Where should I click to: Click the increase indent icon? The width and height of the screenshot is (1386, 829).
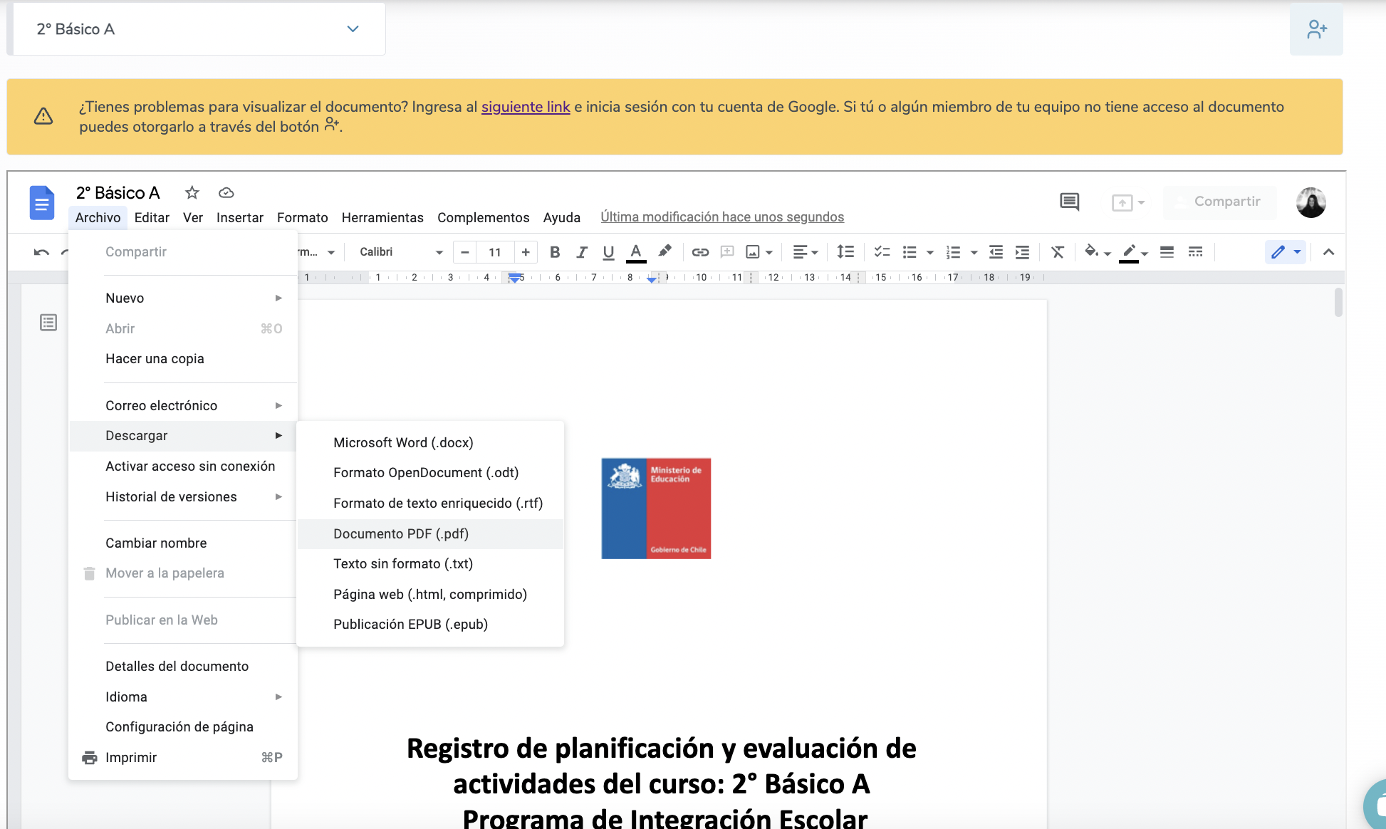(1022, 252)
